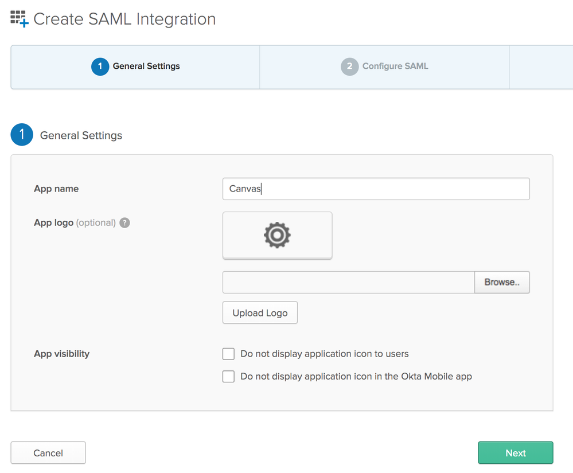Click the Create SAML Integration grid-plus icon
Viewport: 573px width, 473px height.
click(20, 19)
